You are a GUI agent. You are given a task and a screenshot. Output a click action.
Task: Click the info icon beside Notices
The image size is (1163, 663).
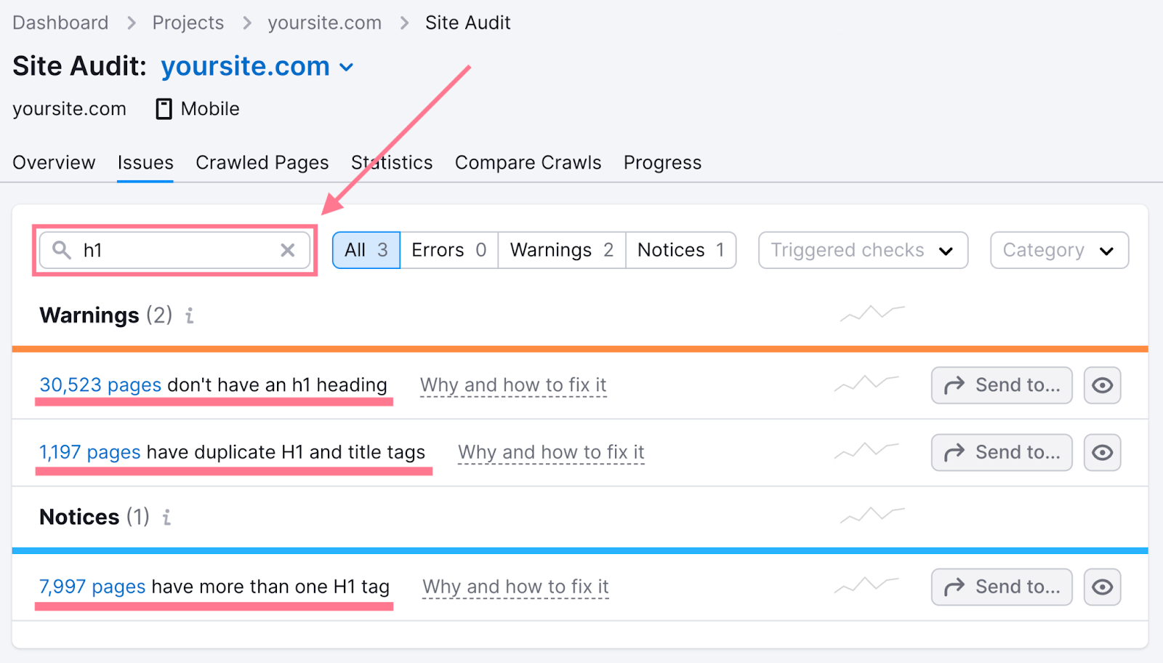click(x=166, y=518)
